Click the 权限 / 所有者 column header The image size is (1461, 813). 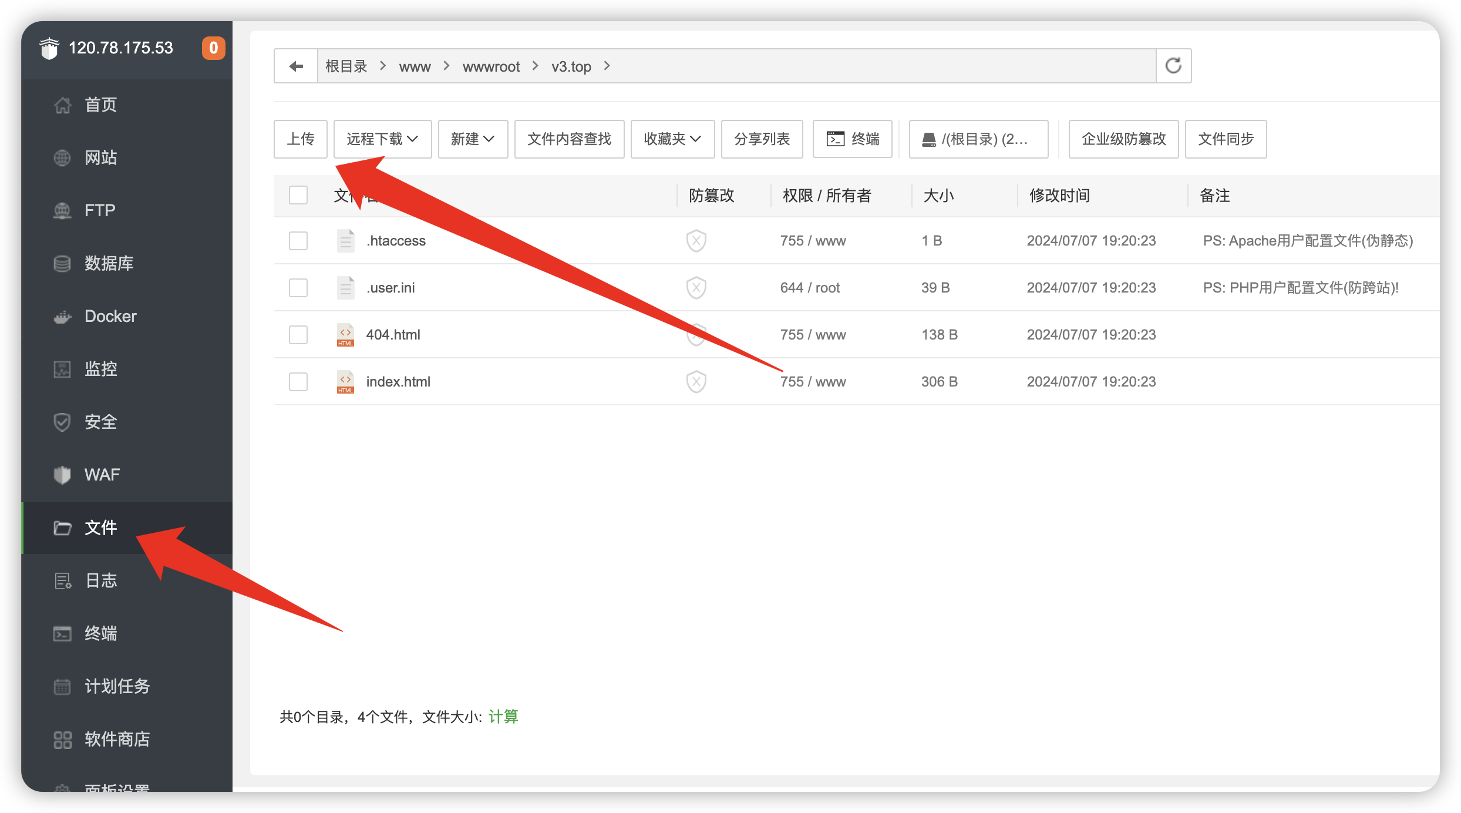coord(827,196)
